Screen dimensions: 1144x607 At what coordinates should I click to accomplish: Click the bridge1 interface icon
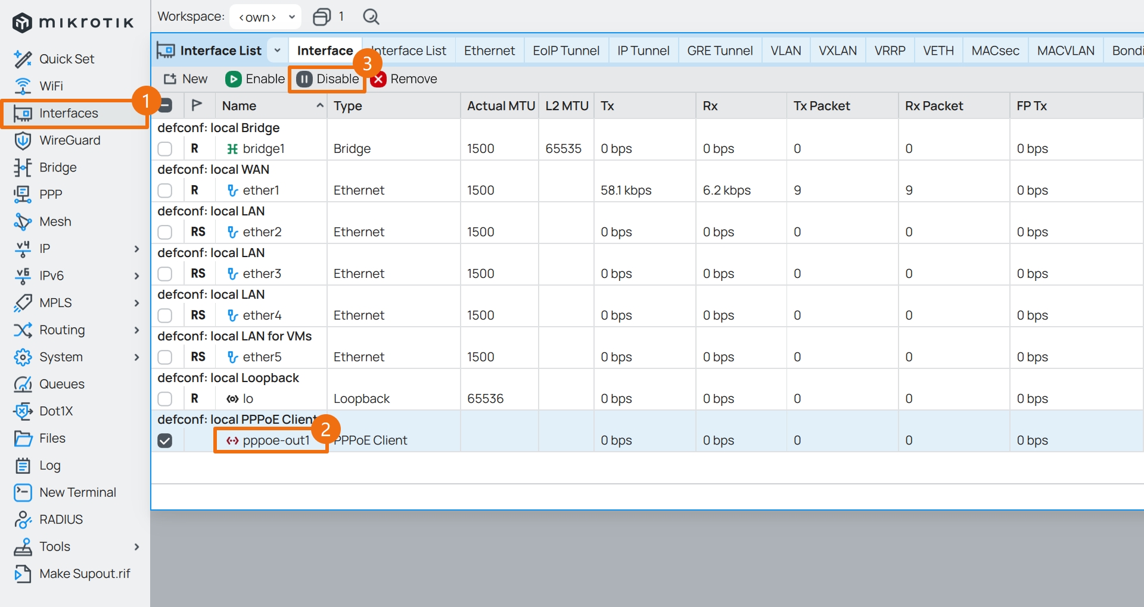(x=232, y=149)
